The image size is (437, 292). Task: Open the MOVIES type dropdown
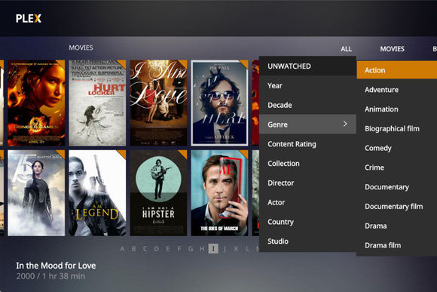coord(392,49)
